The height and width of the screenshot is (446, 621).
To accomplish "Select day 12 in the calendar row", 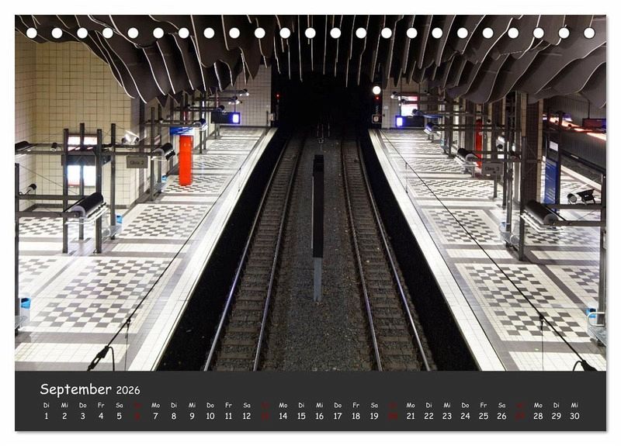I will coord(247,416).
